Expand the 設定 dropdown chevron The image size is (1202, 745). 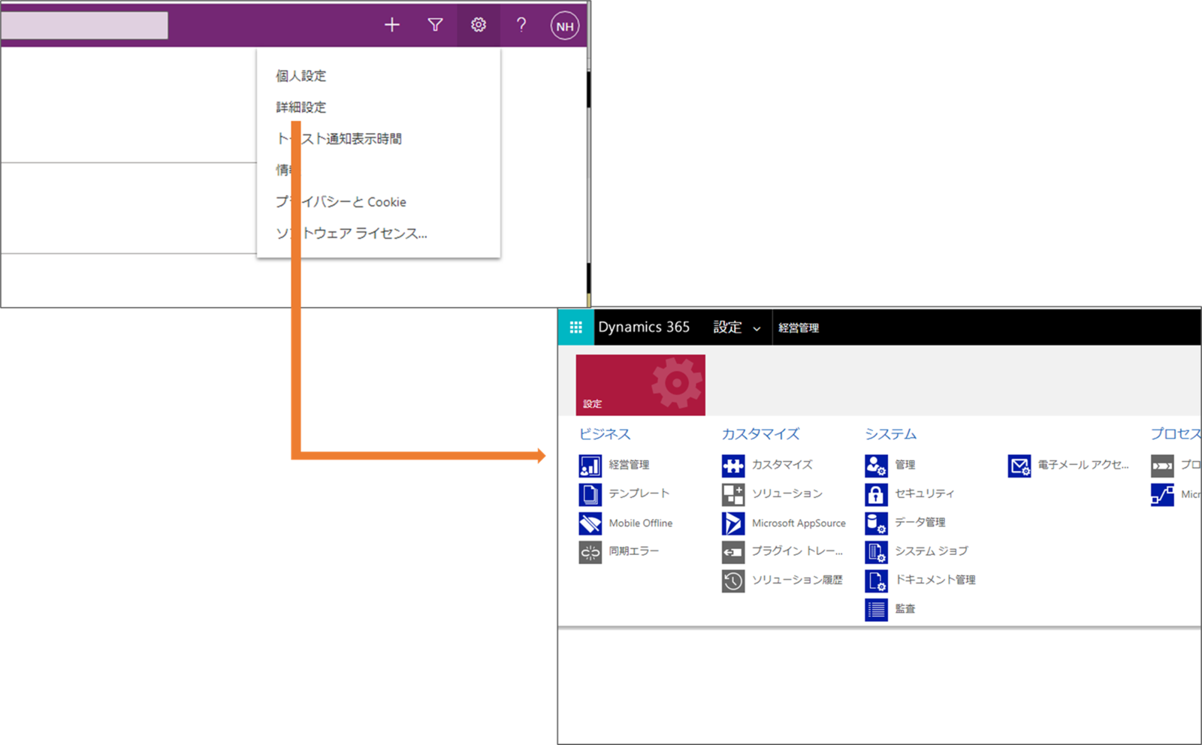click(x=757, y=329)
